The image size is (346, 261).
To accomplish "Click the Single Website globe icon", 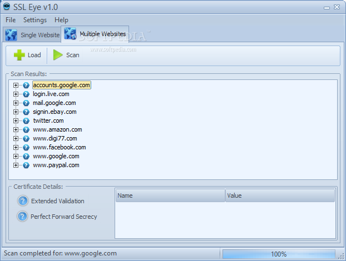I will coord(11,35).
